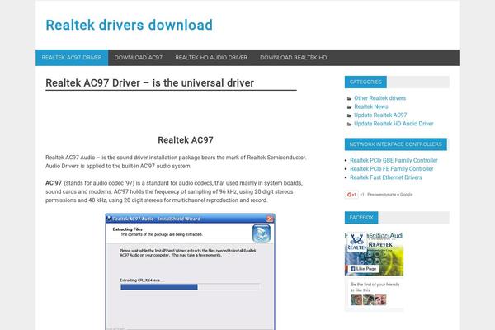The image size is (495, 330).
Task: Click the Realtek AC97 Driver page heading
Action: click(x=149, y=83)
